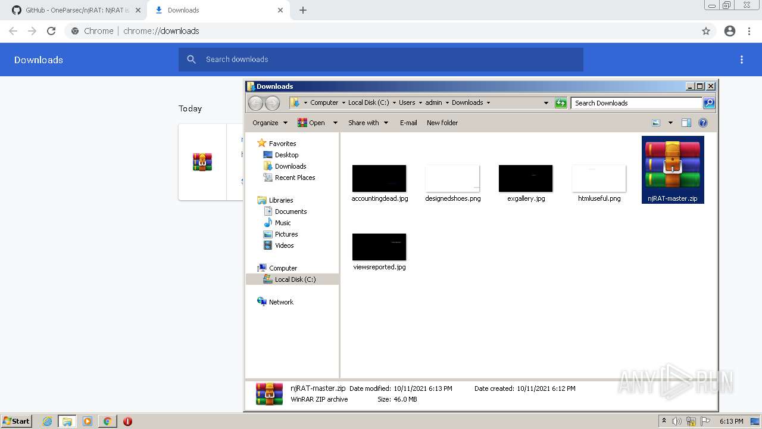Click Explorer forward navigation button
This screenshot has width=762, height=429.
pos(272,103)
